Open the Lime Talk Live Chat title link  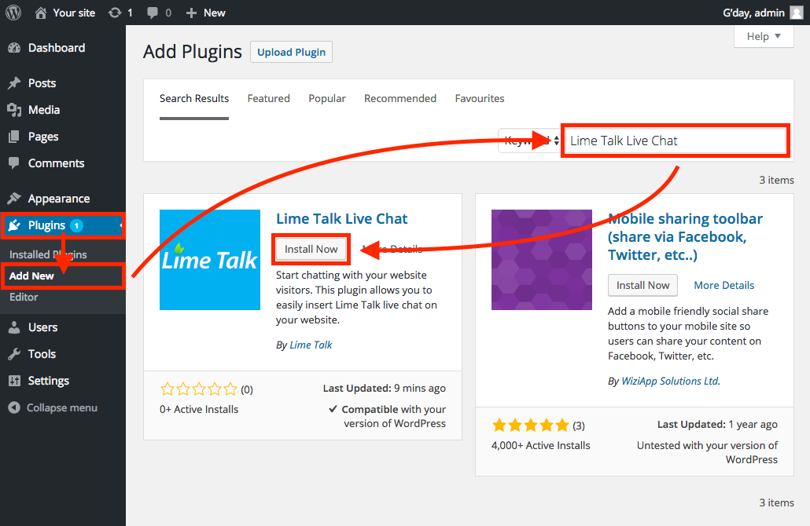[342, 219]
